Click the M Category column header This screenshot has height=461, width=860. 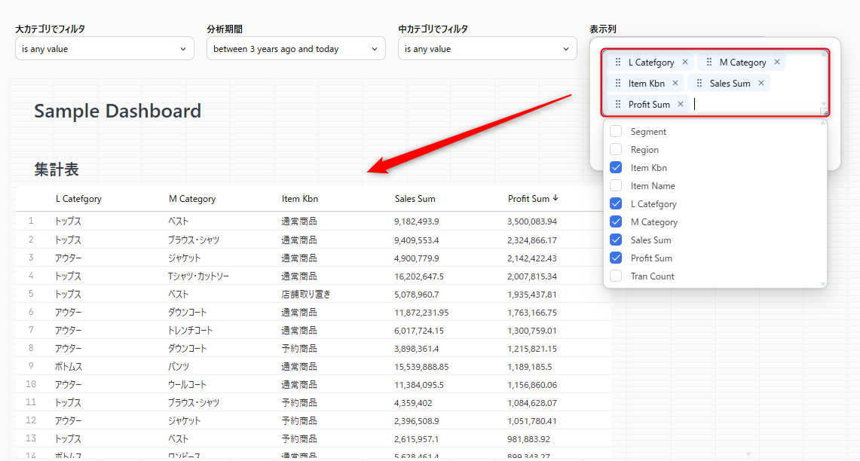click(192, 199)
